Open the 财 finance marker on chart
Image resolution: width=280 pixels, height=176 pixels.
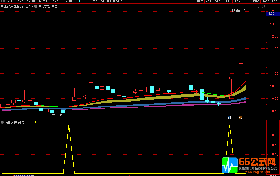(229, 118)
